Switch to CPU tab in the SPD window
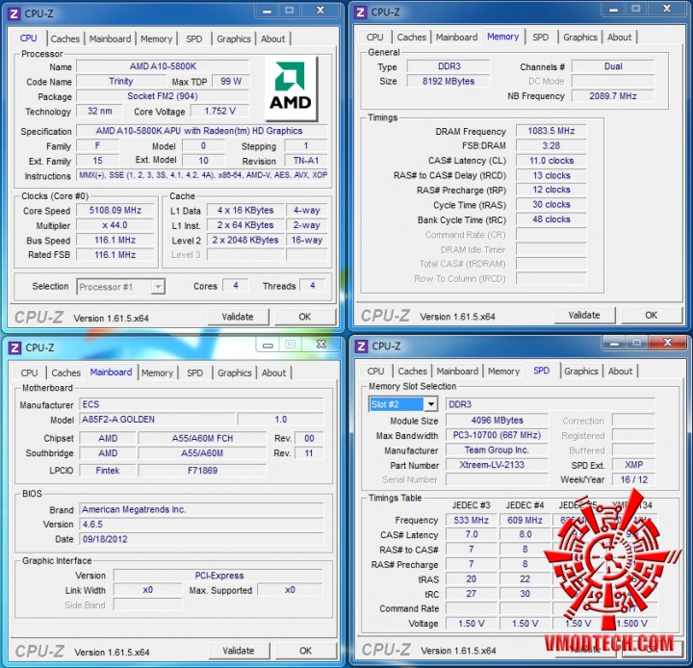 pyautogui.click(x=375, y=372)
